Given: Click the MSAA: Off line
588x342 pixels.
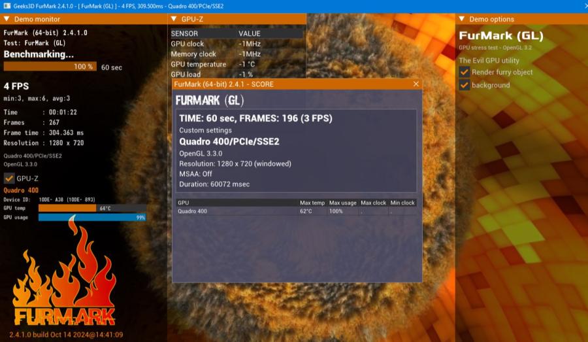Looking at the screenshot, I should (x=195, y=174).
